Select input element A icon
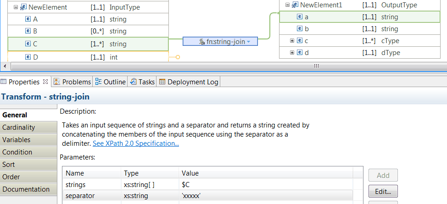 point(28,20)
